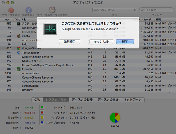Image resolution: width=176 pixels, height=134 pixels.
Task: Click the blue inactive memory color swatch
Action: click(42, 123)
